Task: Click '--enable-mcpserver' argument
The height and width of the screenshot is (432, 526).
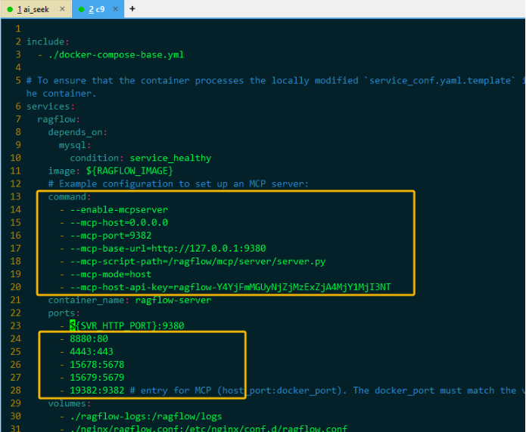Action: coord(119,210)
